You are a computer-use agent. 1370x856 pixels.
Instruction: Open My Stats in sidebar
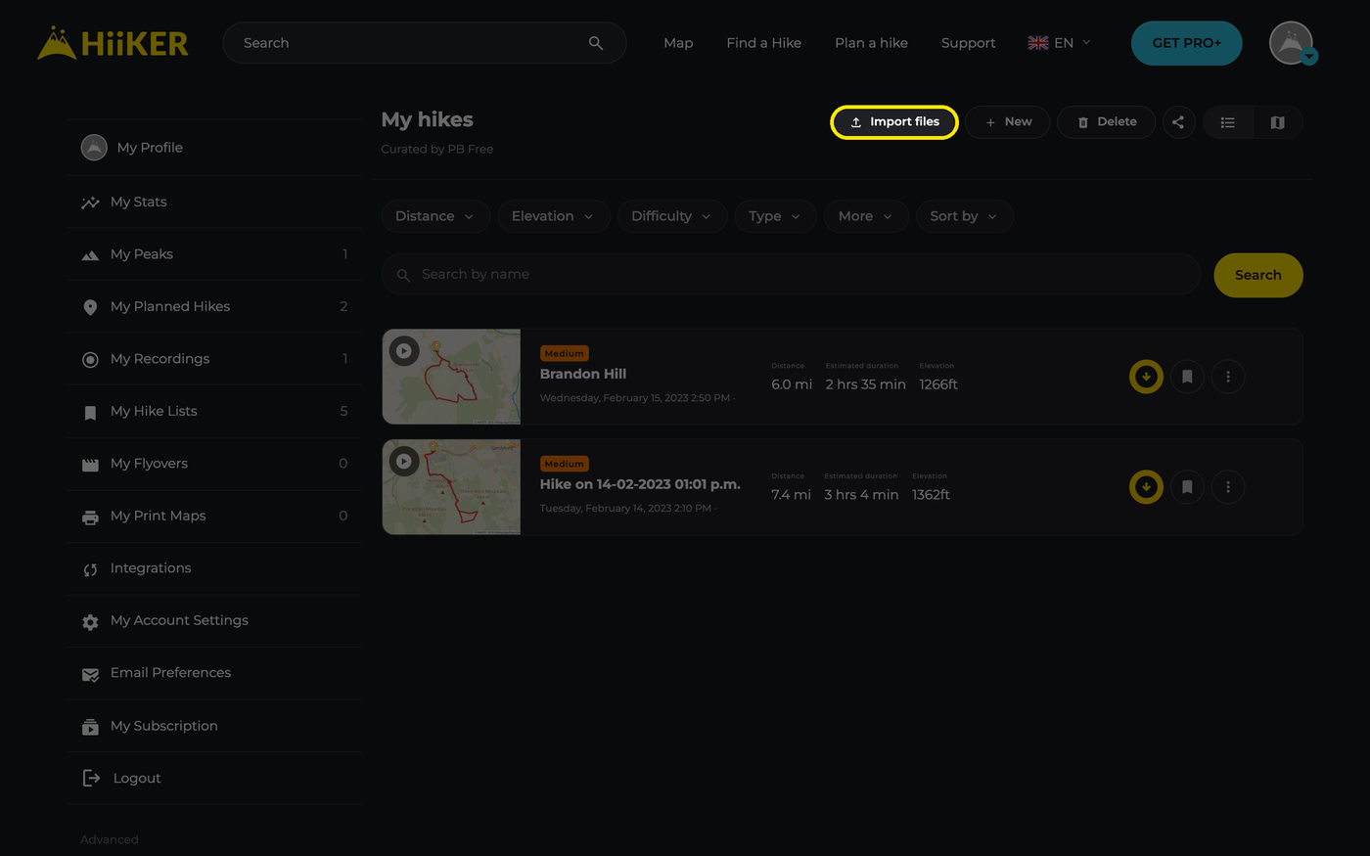click(214, 202)
